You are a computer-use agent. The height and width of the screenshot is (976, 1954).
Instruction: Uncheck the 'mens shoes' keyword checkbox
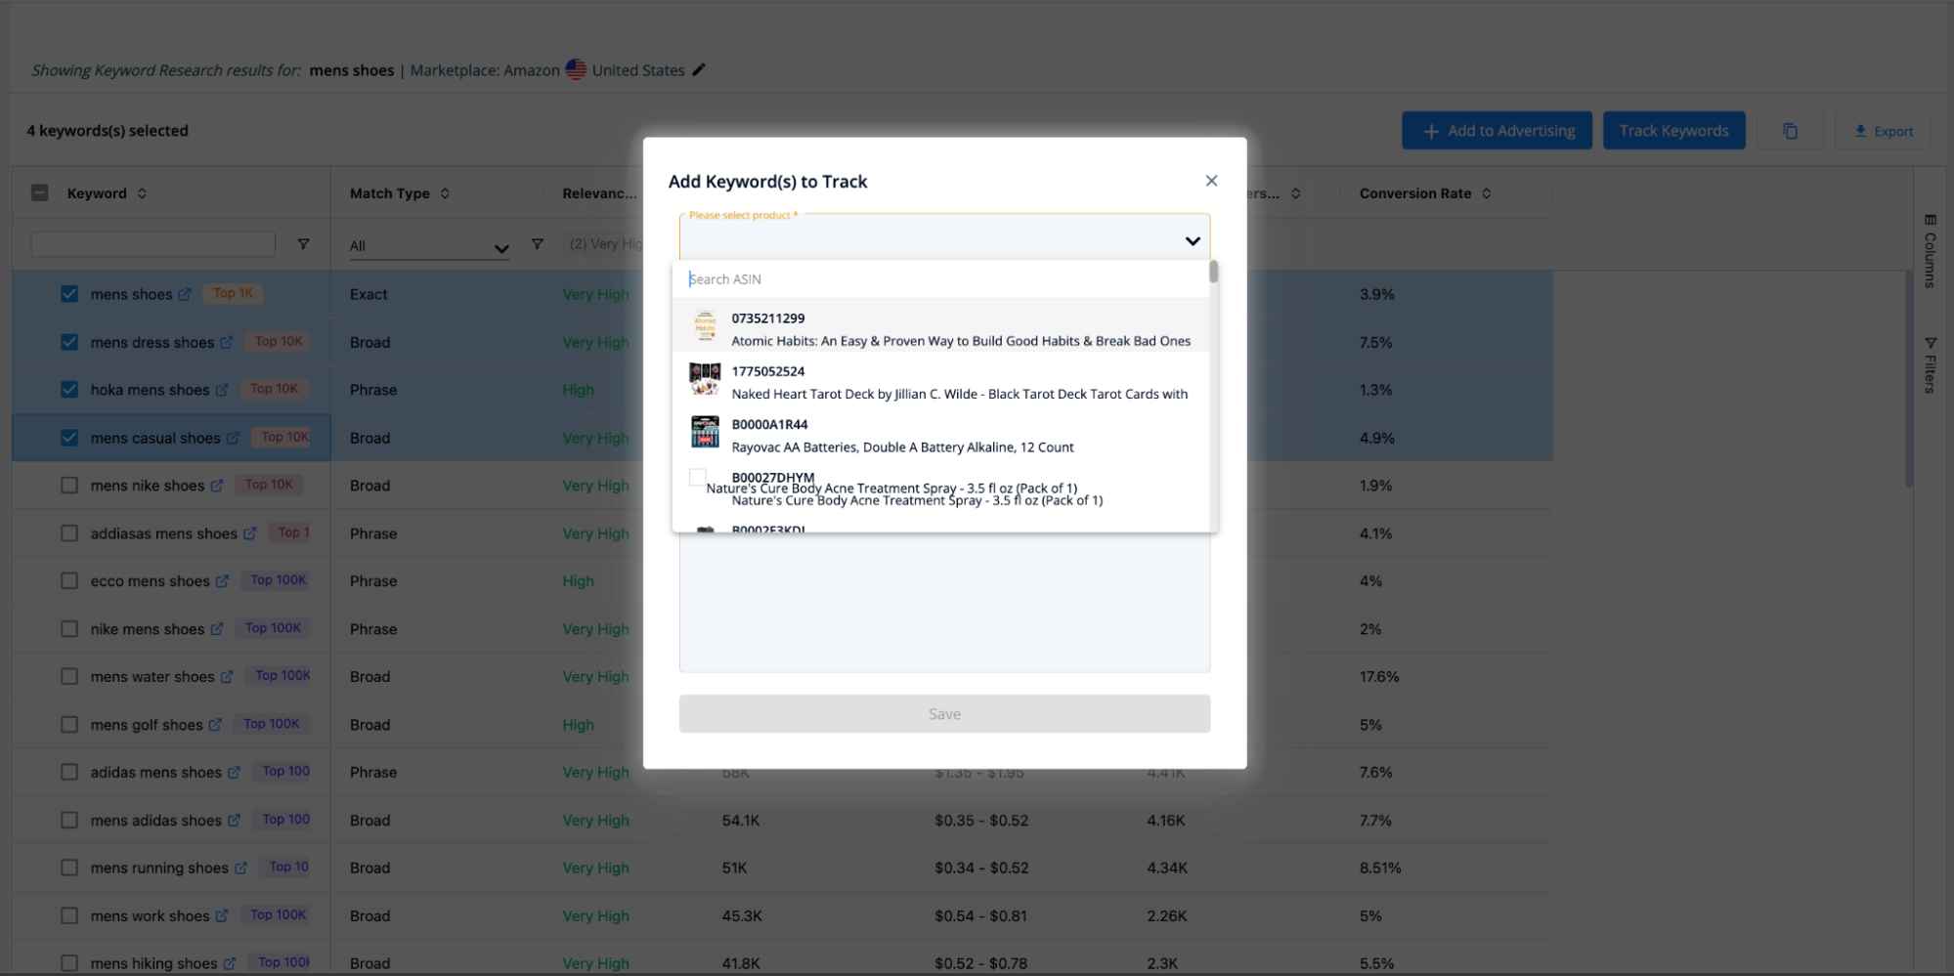click(x=69, y=294)
